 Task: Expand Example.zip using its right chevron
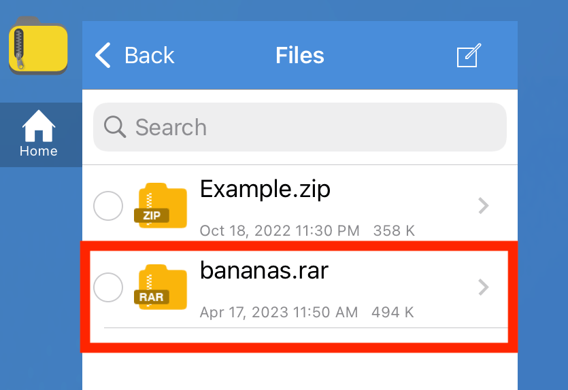(x=484, y=205)
